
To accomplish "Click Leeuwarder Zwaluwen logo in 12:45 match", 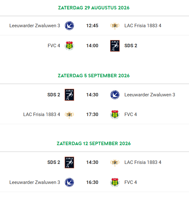I will tap(69, 26).
